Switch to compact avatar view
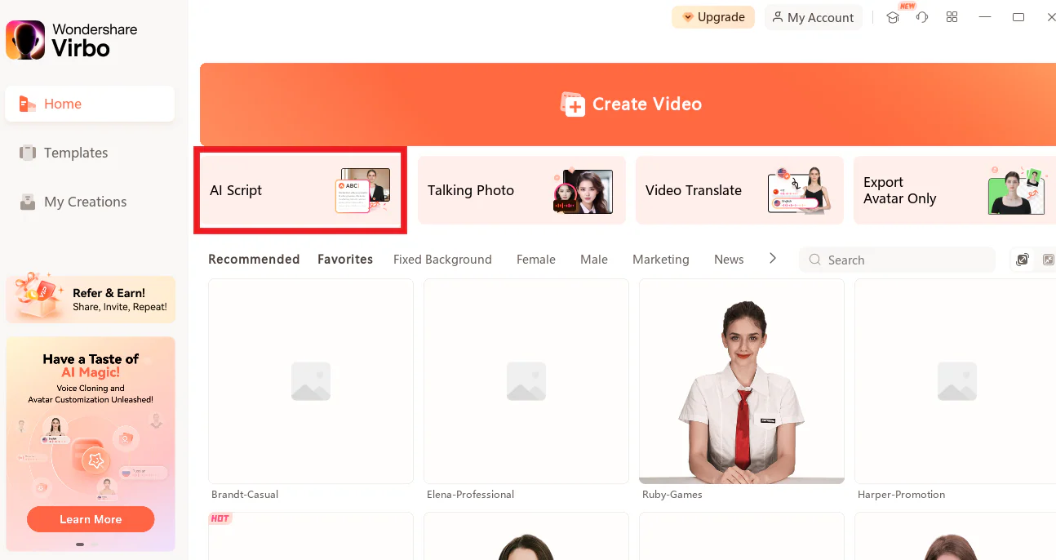The width and height of the screenshot is (1056, 560). pyautogui.click(x=1049, y=260)
